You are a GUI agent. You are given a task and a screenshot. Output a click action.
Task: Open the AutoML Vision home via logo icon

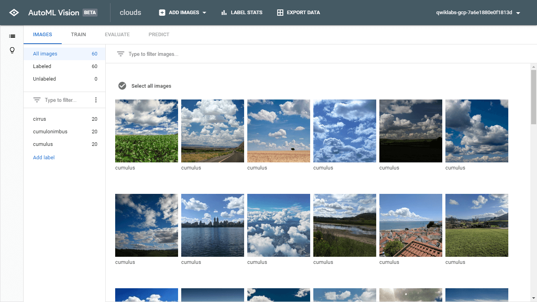click(14, 12)
